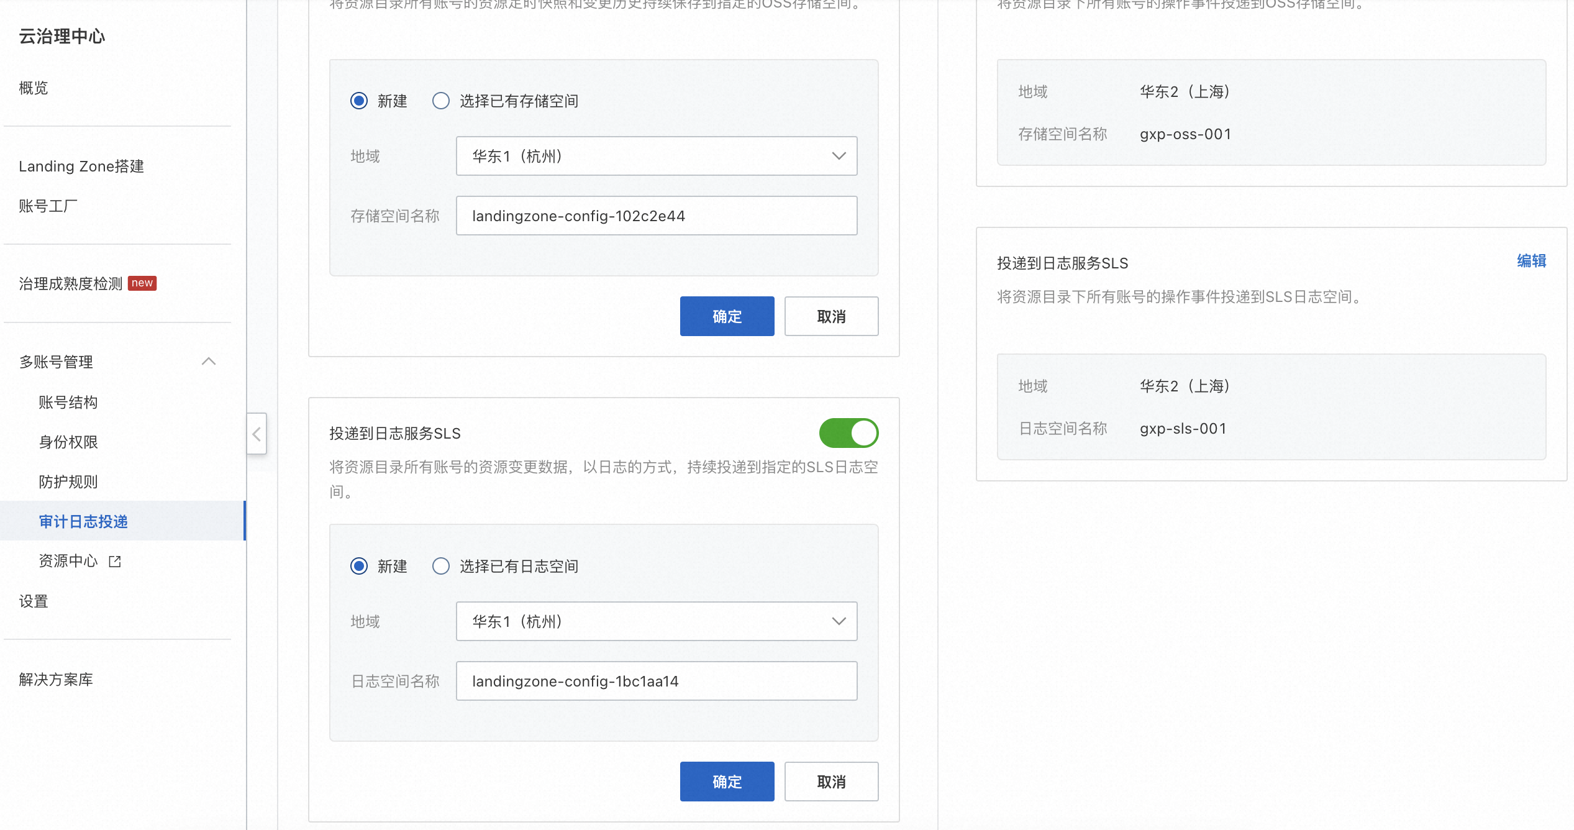Open the OSS 地域 region dropdown
This screenshot has width=1574, height=830.
[x=656, y=156]
